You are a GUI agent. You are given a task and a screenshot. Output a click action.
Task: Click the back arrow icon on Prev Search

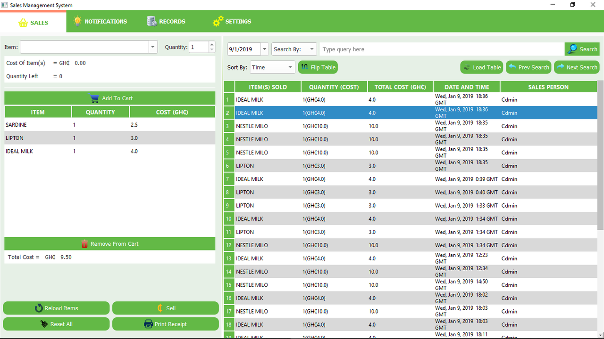point(512,67)
